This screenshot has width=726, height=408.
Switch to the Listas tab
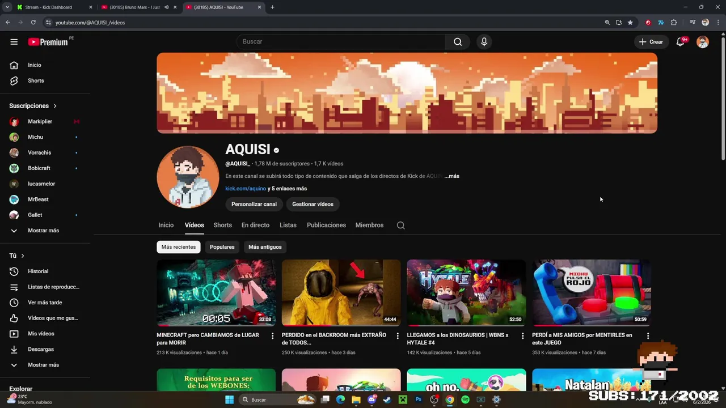point(288,225)
